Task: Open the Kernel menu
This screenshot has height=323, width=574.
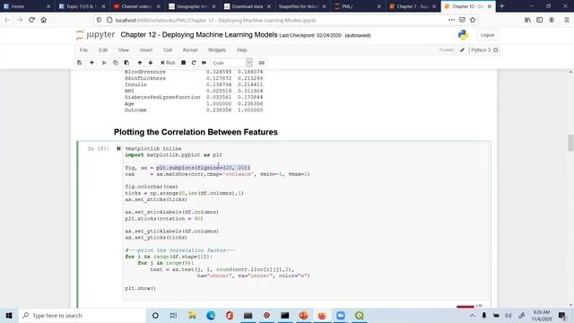Action: pyautogui.click(x=189, y=50)
